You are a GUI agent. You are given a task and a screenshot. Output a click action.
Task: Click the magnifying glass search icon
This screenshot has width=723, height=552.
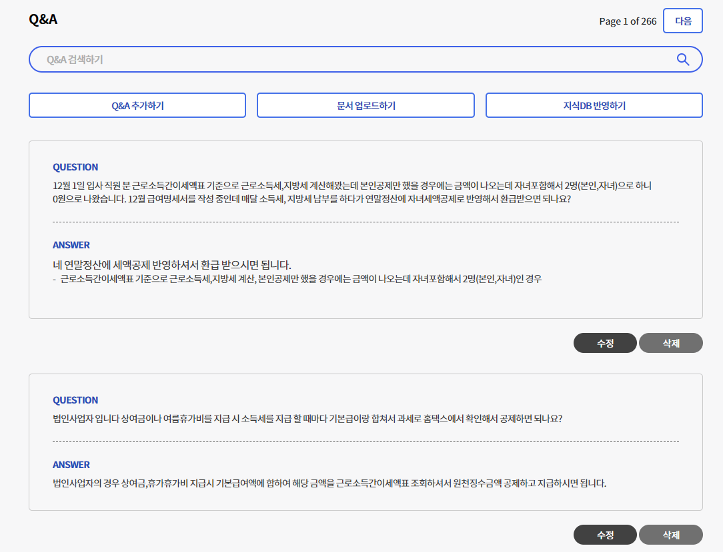click(682, 59)
